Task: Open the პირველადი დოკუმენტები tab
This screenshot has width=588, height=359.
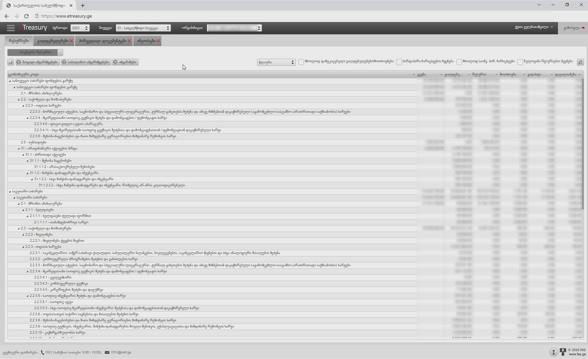Action: point(102,41)
